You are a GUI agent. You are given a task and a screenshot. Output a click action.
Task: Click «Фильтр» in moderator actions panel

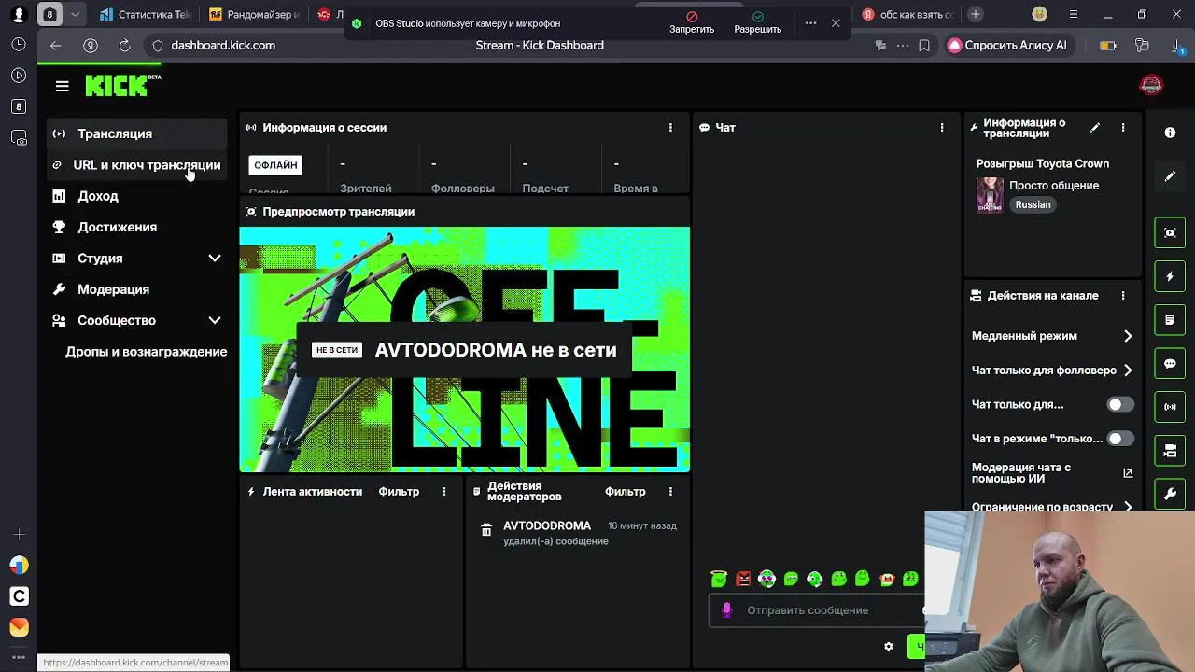pos(625,492)
